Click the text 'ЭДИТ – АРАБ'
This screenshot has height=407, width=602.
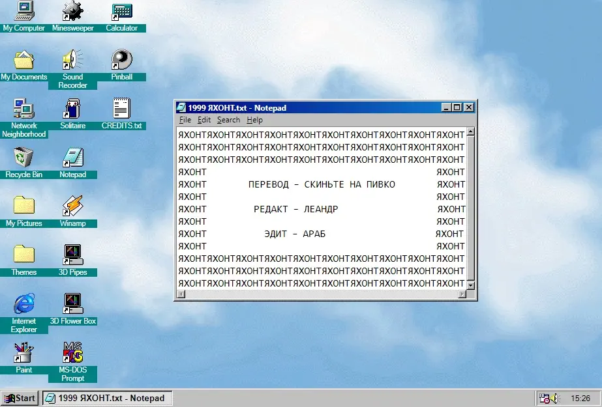pos(295,234)
